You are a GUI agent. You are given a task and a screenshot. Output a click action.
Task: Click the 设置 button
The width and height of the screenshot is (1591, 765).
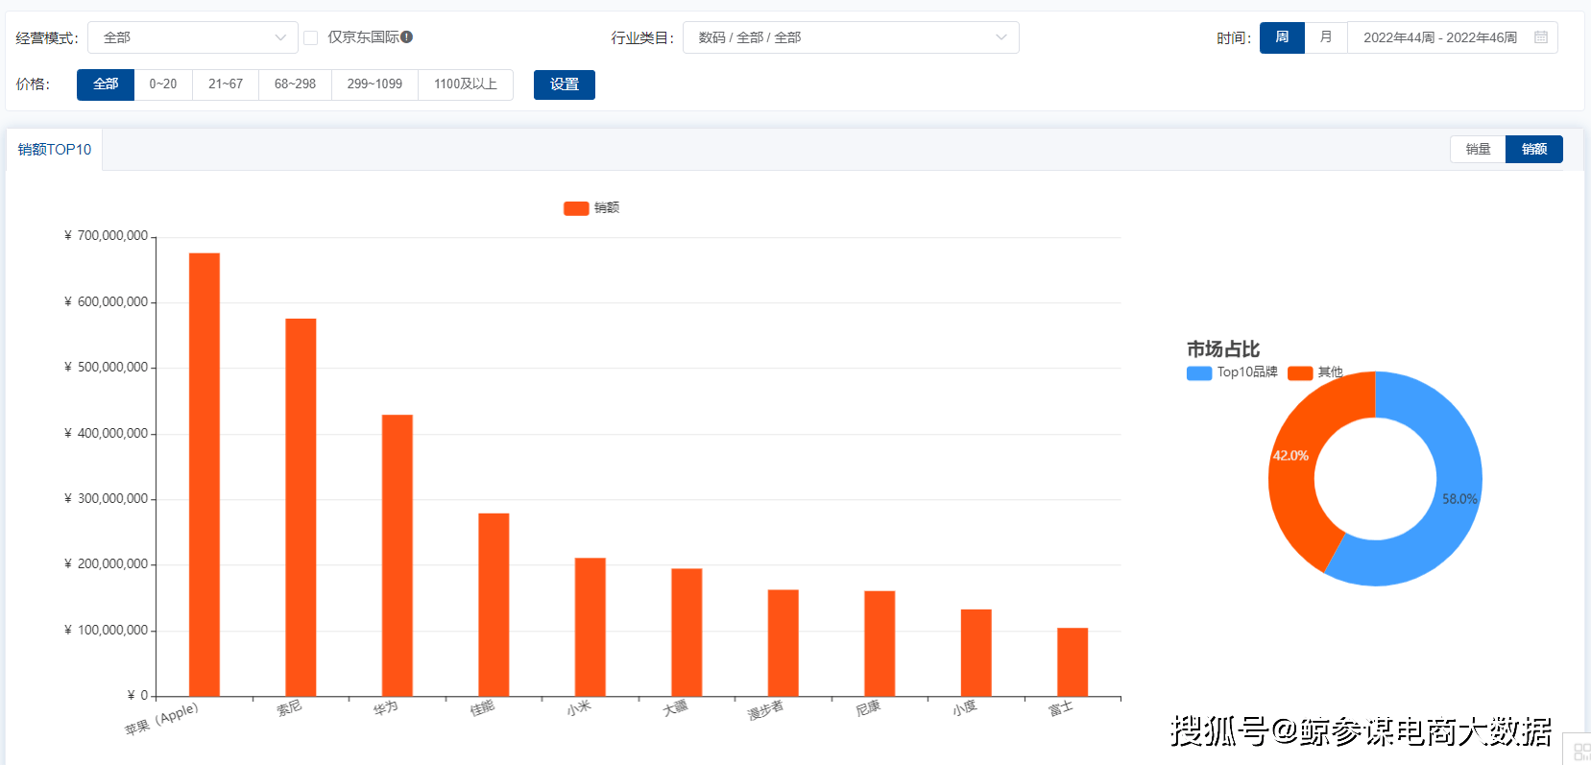[565, 84]
